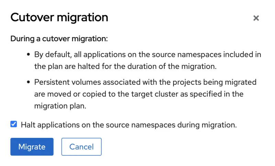Click the second bullet point dot
Image resolution: width=275 pixels, height=166 pixels.
tap(29, 83)
